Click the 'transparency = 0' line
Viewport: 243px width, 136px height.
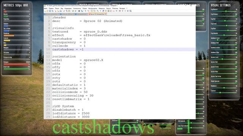pos(69,42)
